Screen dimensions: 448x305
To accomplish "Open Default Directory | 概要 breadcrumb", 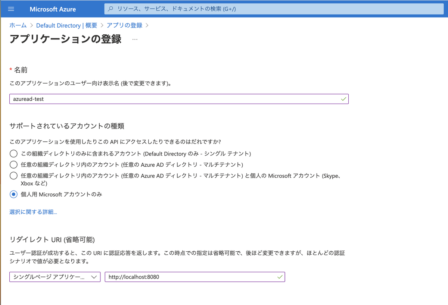I will [66, 25].
